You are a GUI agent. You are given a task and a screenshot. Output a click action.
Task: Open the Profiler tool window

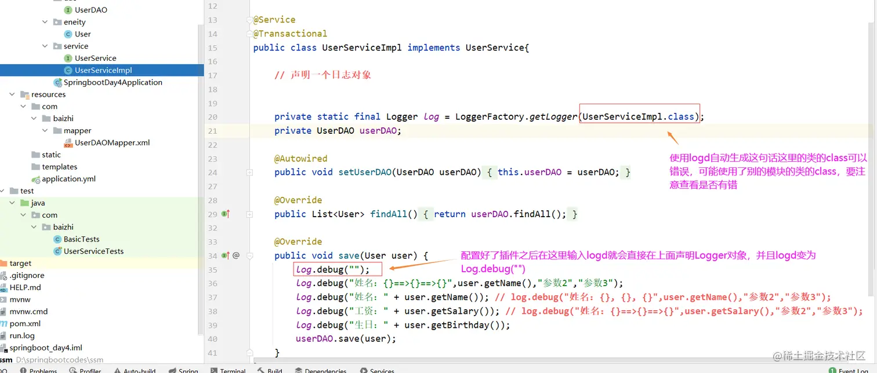coord(85,370)
